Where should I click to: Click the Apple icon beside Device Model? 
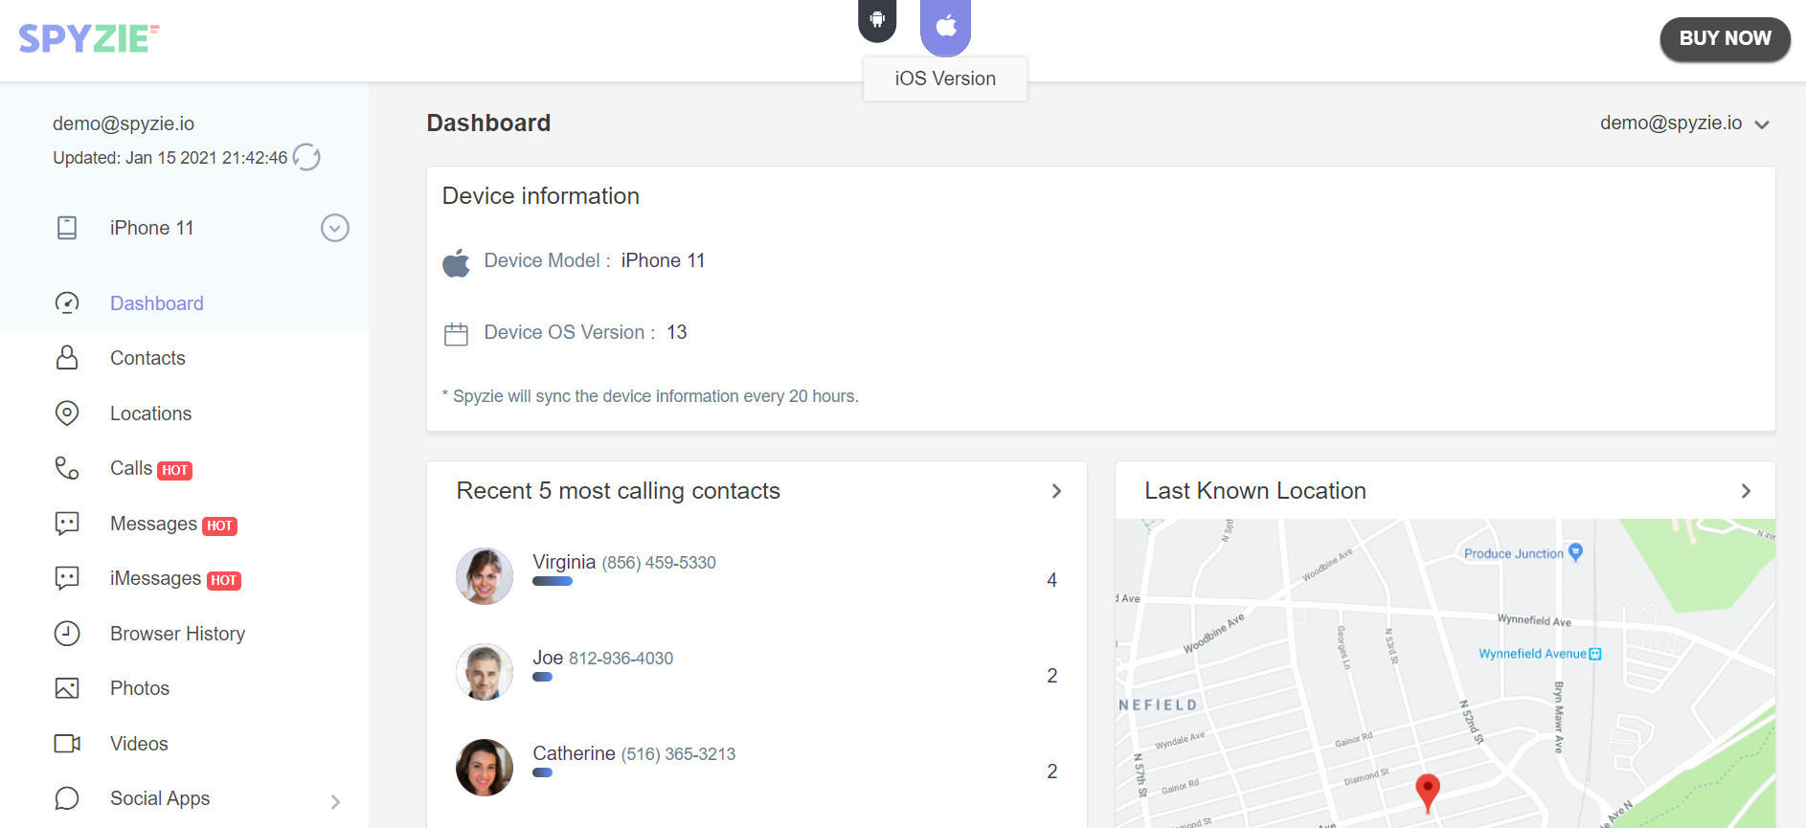457,262
